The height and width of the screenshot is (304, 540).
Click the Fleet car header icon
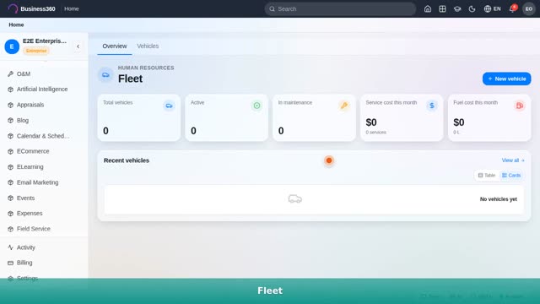[105, 75]
